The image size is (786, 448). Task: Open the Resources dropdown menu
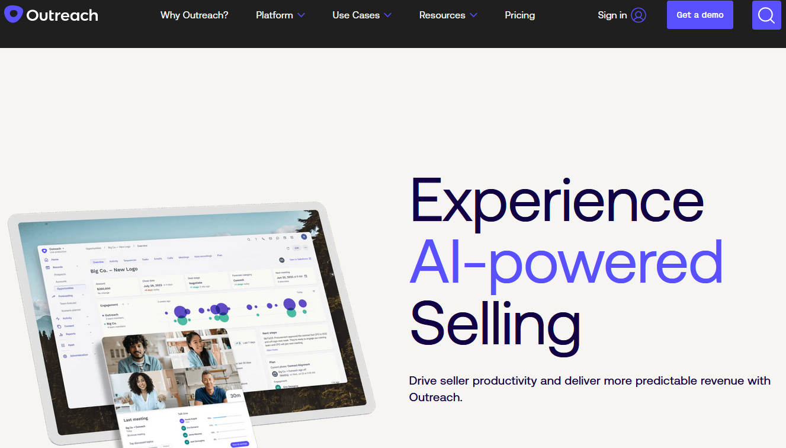pyautogui.click(x=448, y=15)
